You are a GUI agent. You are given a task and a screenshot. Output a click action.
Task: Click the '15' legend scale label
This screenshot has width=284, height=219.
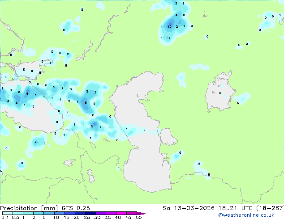coord(66,217)
